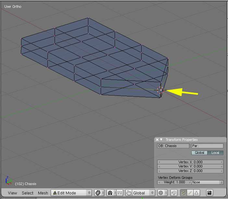Click the Transform Properties panel title

coord(182,140)
